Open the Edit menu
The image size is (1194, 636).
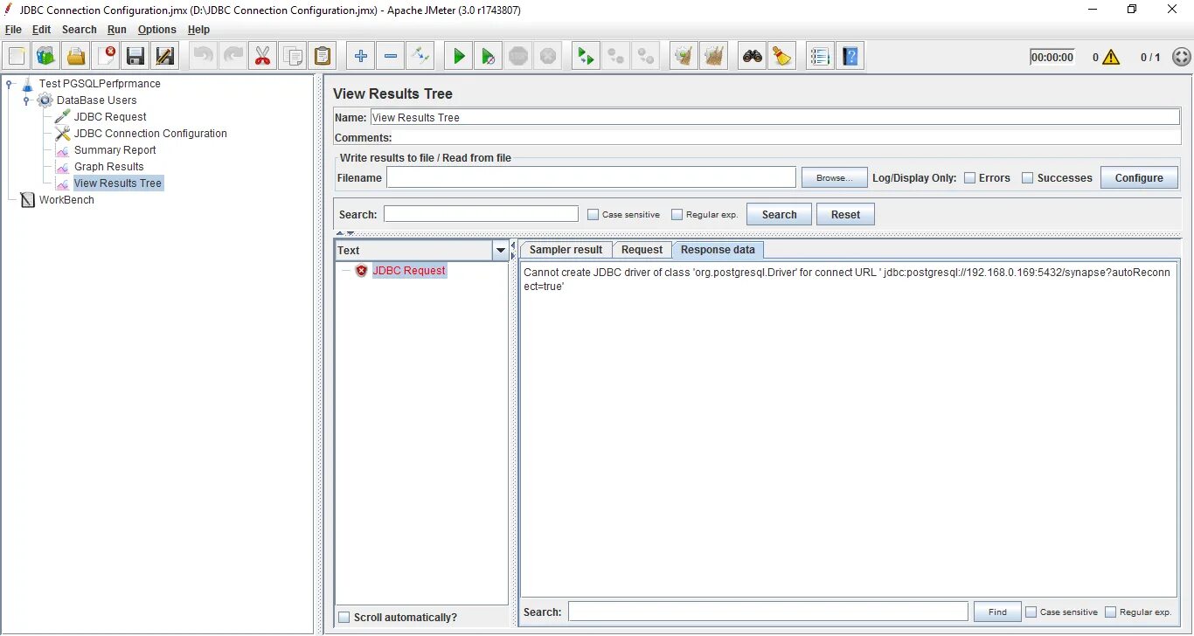[x=41, y=30]
